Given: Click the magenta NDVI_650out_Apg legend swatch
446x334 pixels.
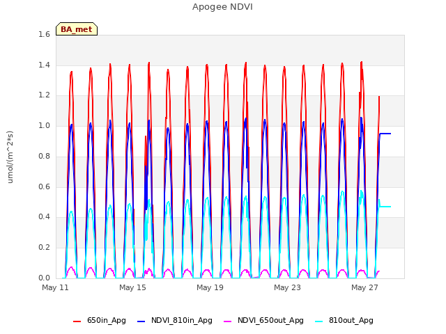Looking at the screenshot, I should pos(228,321).
